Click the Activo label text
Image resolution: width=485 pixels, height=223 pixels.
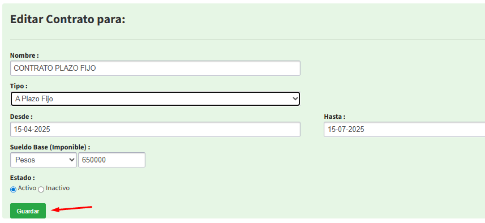(x=27, y=188)
